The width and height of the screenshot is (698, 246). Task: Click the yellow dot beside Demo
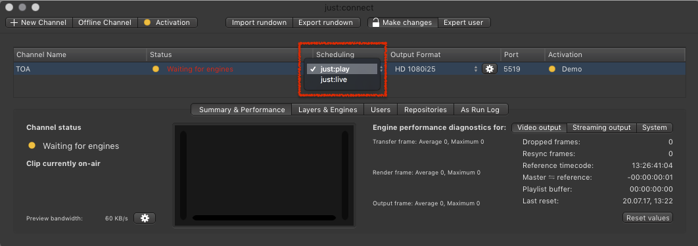(552, 69)
